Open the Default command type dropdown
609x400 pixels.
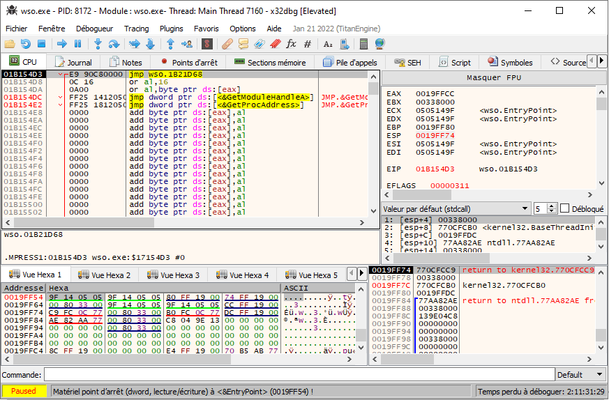pyautogui.click(x=578, y=375)
